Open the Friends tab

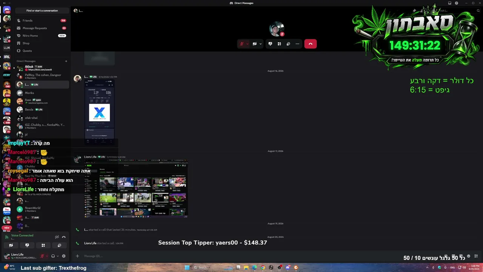(x=42, y=20)
